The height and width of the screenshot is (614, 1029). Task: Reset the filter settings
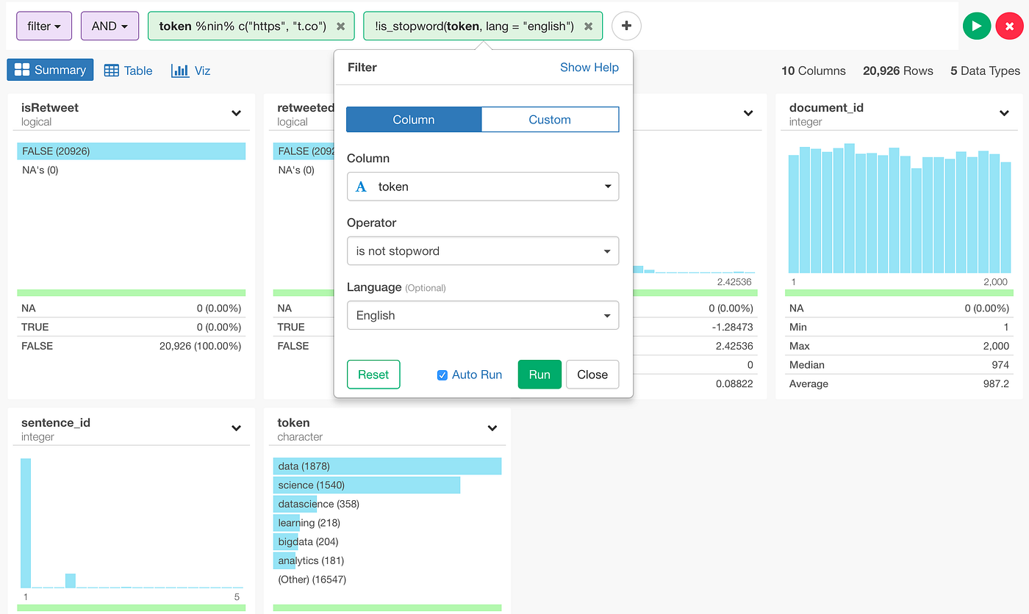373,375
